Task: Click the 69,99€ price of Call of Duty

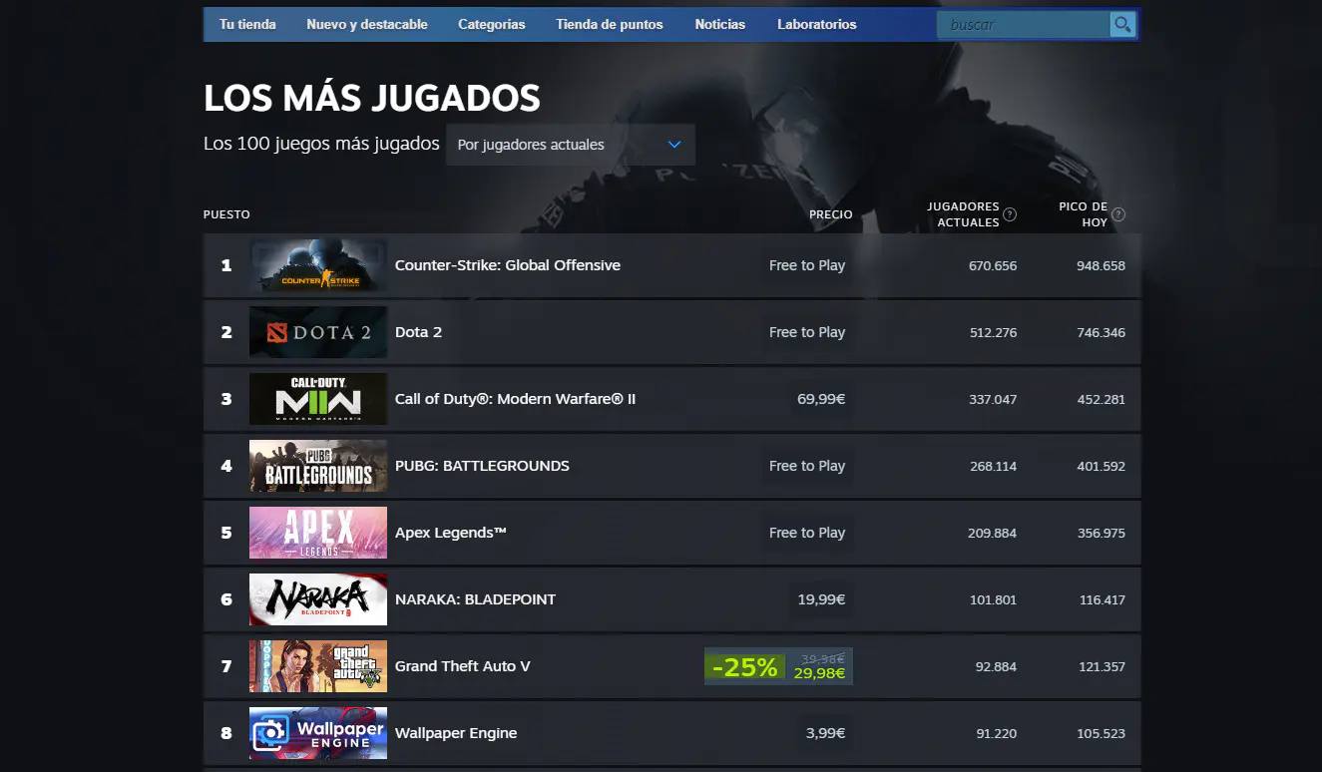Action: 821,399
